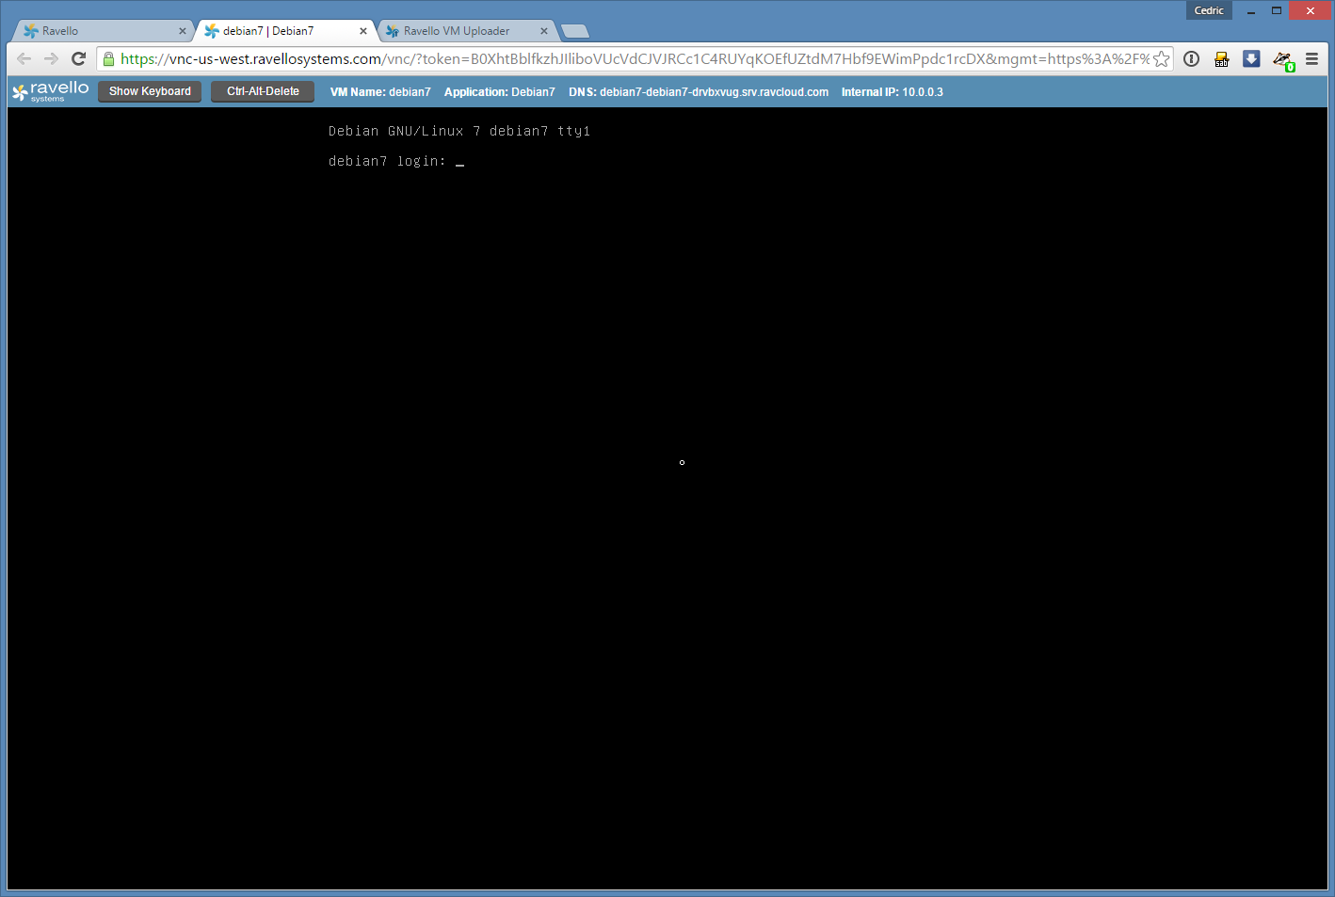The image size is (1335, 897).
Task: Close the debian7 | Debian7 tab
Action: 363,31
